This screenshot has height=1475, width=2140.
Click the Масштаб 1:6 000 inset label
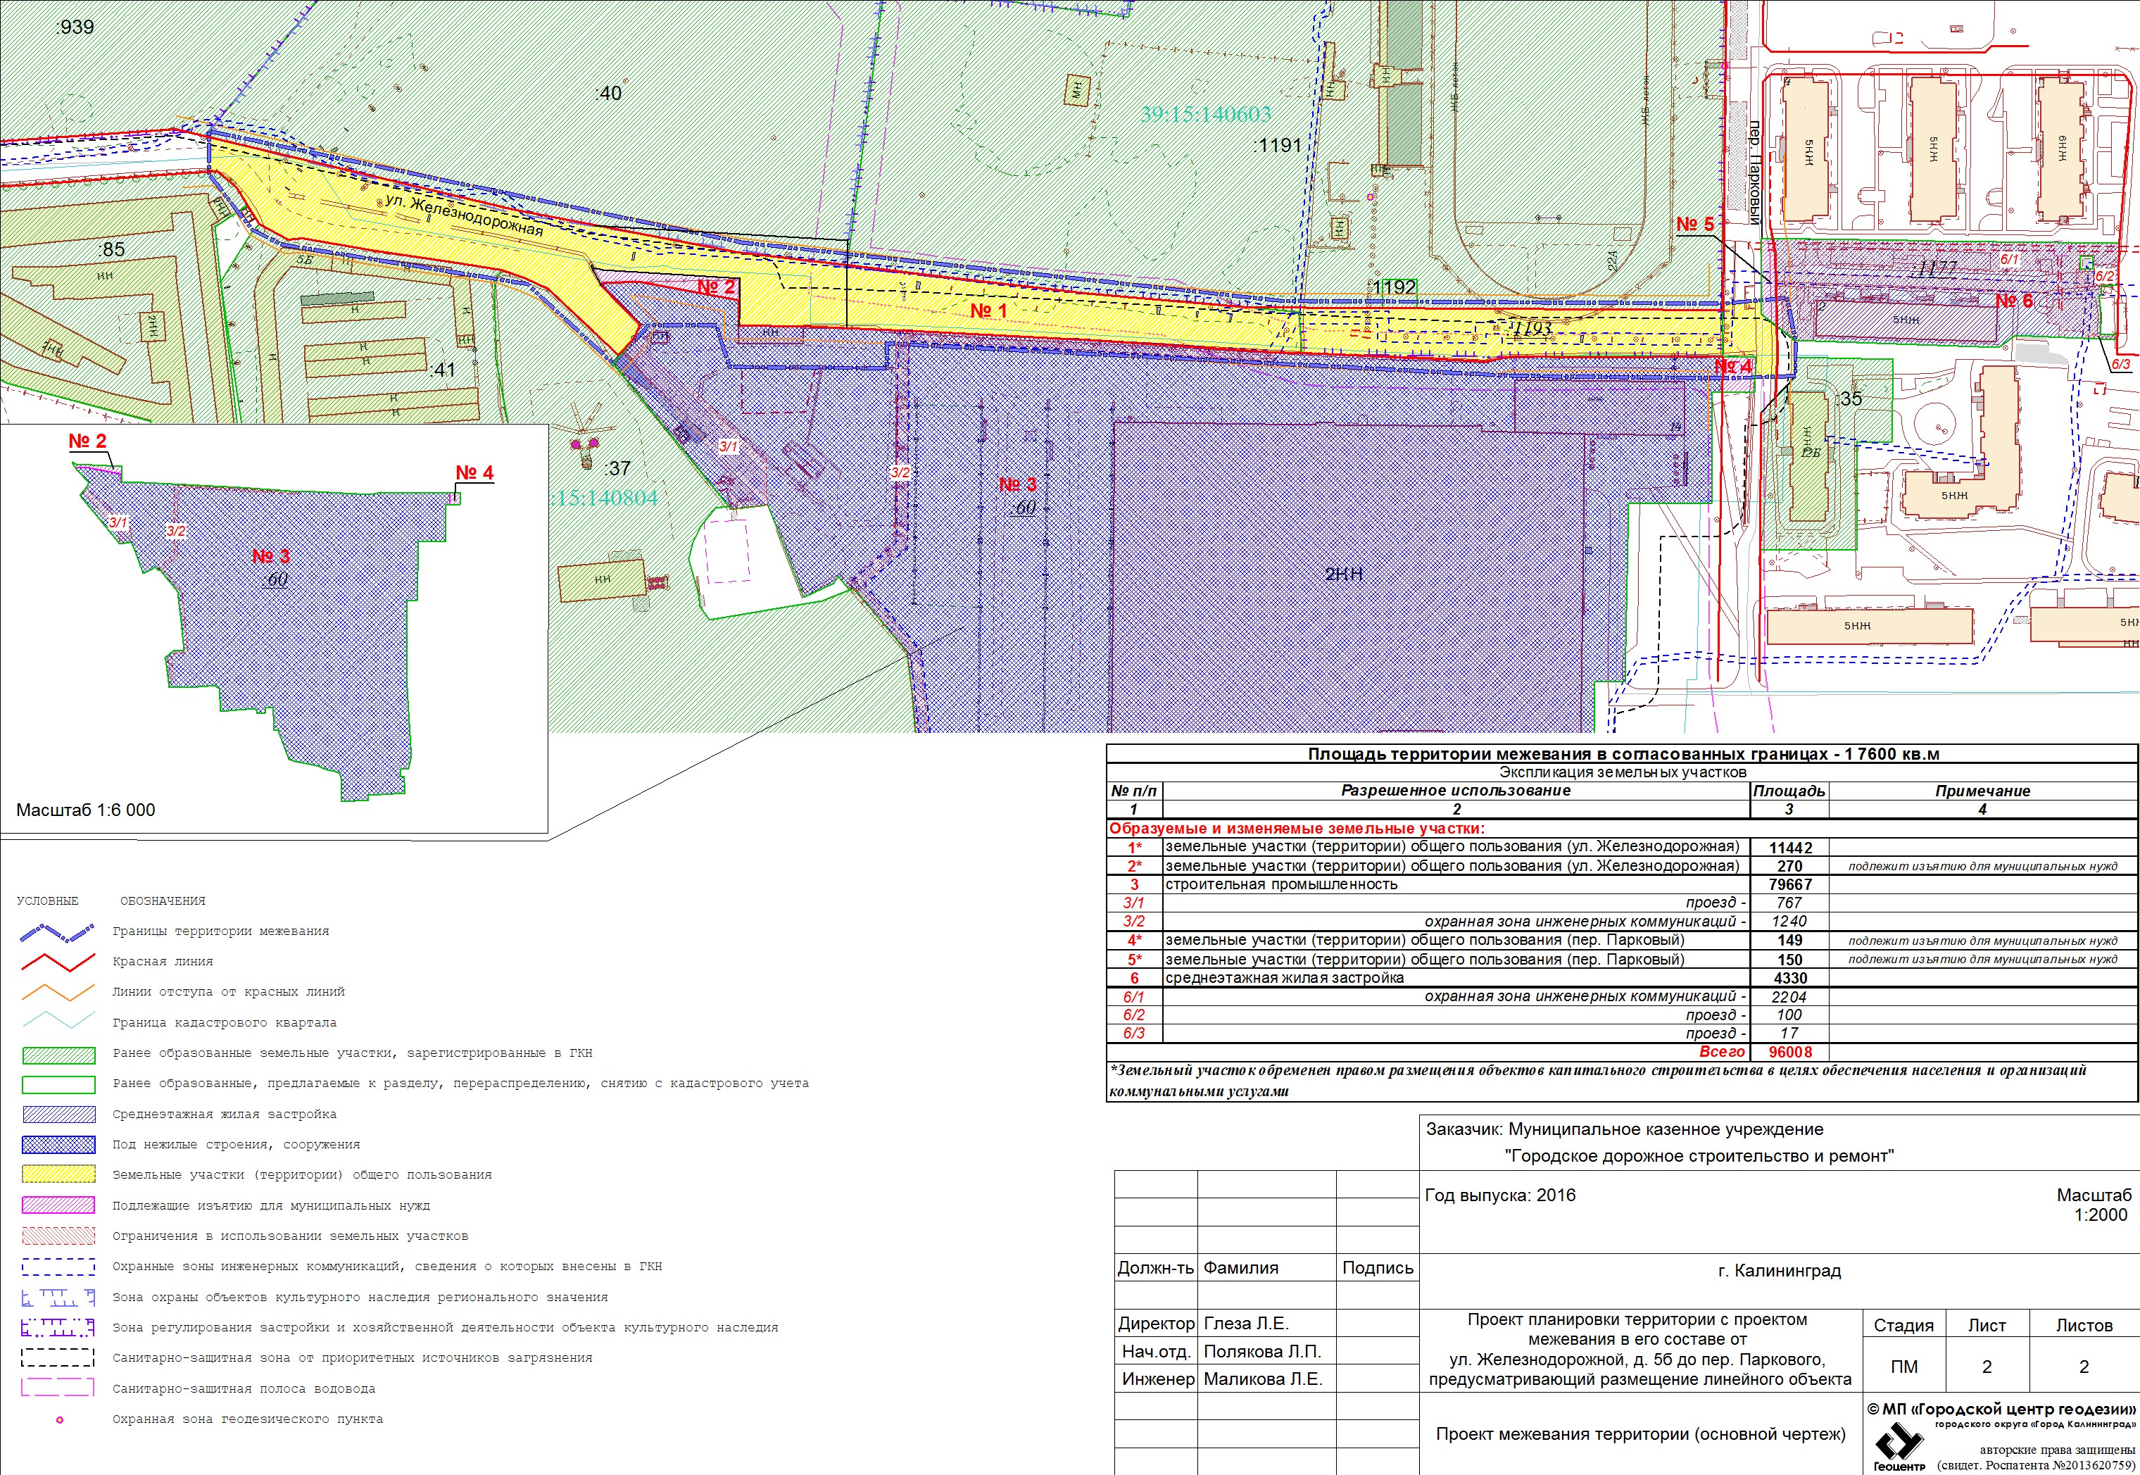[86, 810]
